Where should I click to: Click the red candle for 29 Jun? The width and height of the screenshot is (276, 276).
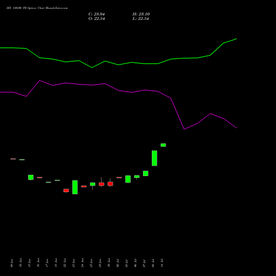coord(102,184)
